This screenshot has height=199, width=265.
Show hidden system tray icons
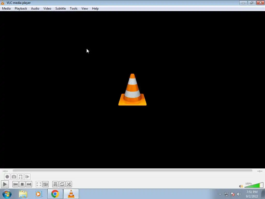220,194
